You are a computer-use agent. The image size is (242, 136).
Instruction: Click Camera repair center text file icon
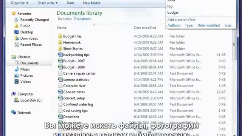click(x=60, y=73)
